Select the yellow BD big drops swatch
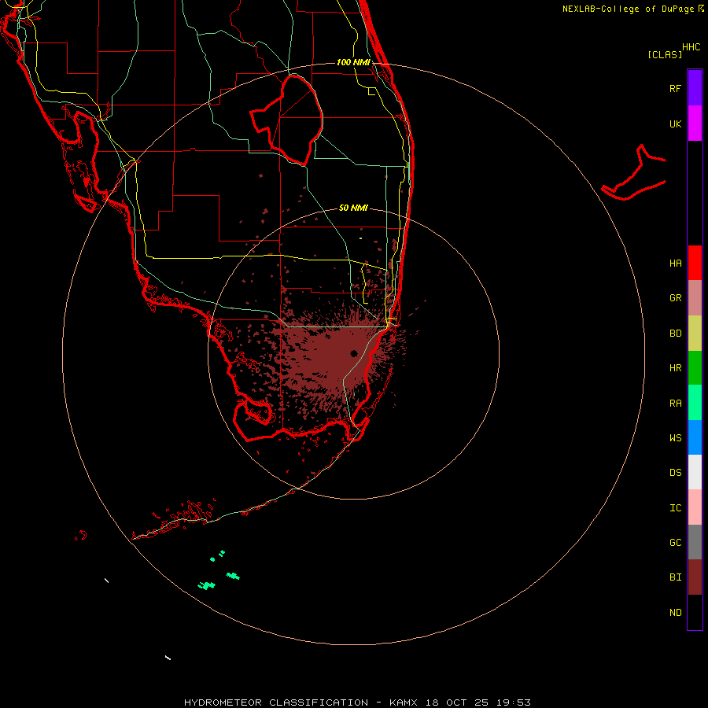The image size is (708, 708). click(695, 334)
